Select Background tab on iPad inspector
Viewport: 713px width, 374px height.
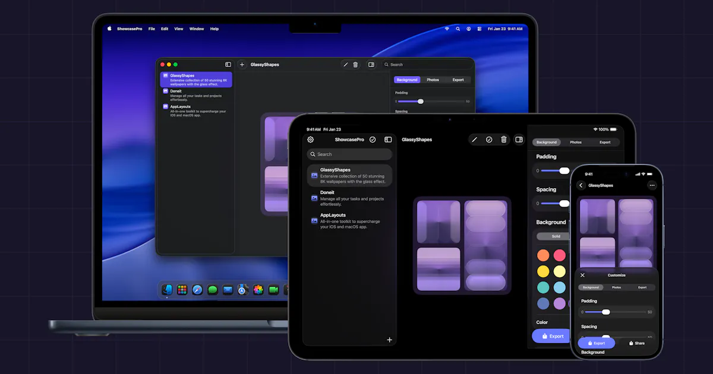[x=547, y=142]
